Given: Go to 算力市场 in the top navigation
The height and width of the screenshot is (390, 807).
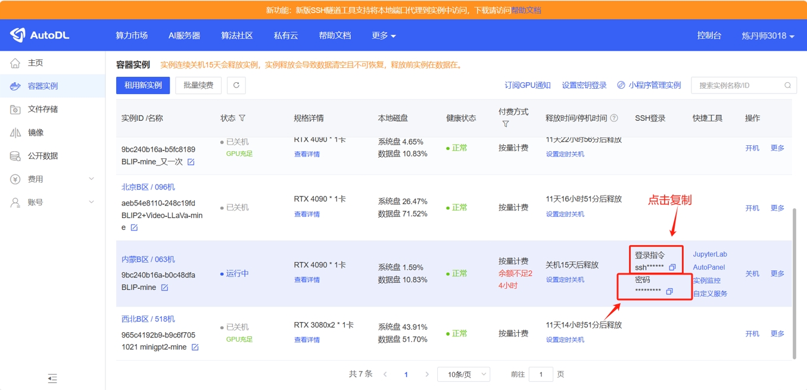Looking at the screenshot, I should (x=132, y=36).
